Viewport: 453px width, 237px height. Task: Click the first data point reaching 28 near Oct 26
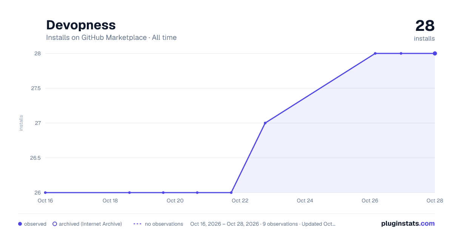[375, 53]
